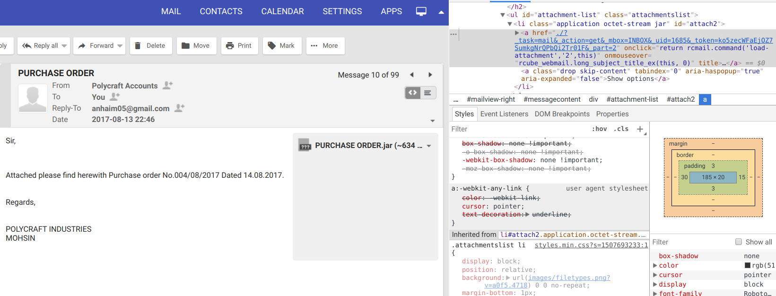Image resolution: width=776 pixels, height=296 pixels.
Task: Switch message view to plain text
Action: coord(427,93)
